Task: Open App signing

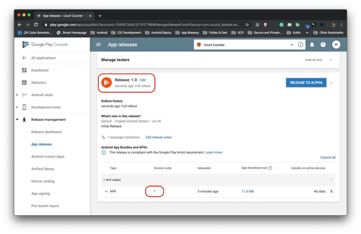Action: (41, 194)
